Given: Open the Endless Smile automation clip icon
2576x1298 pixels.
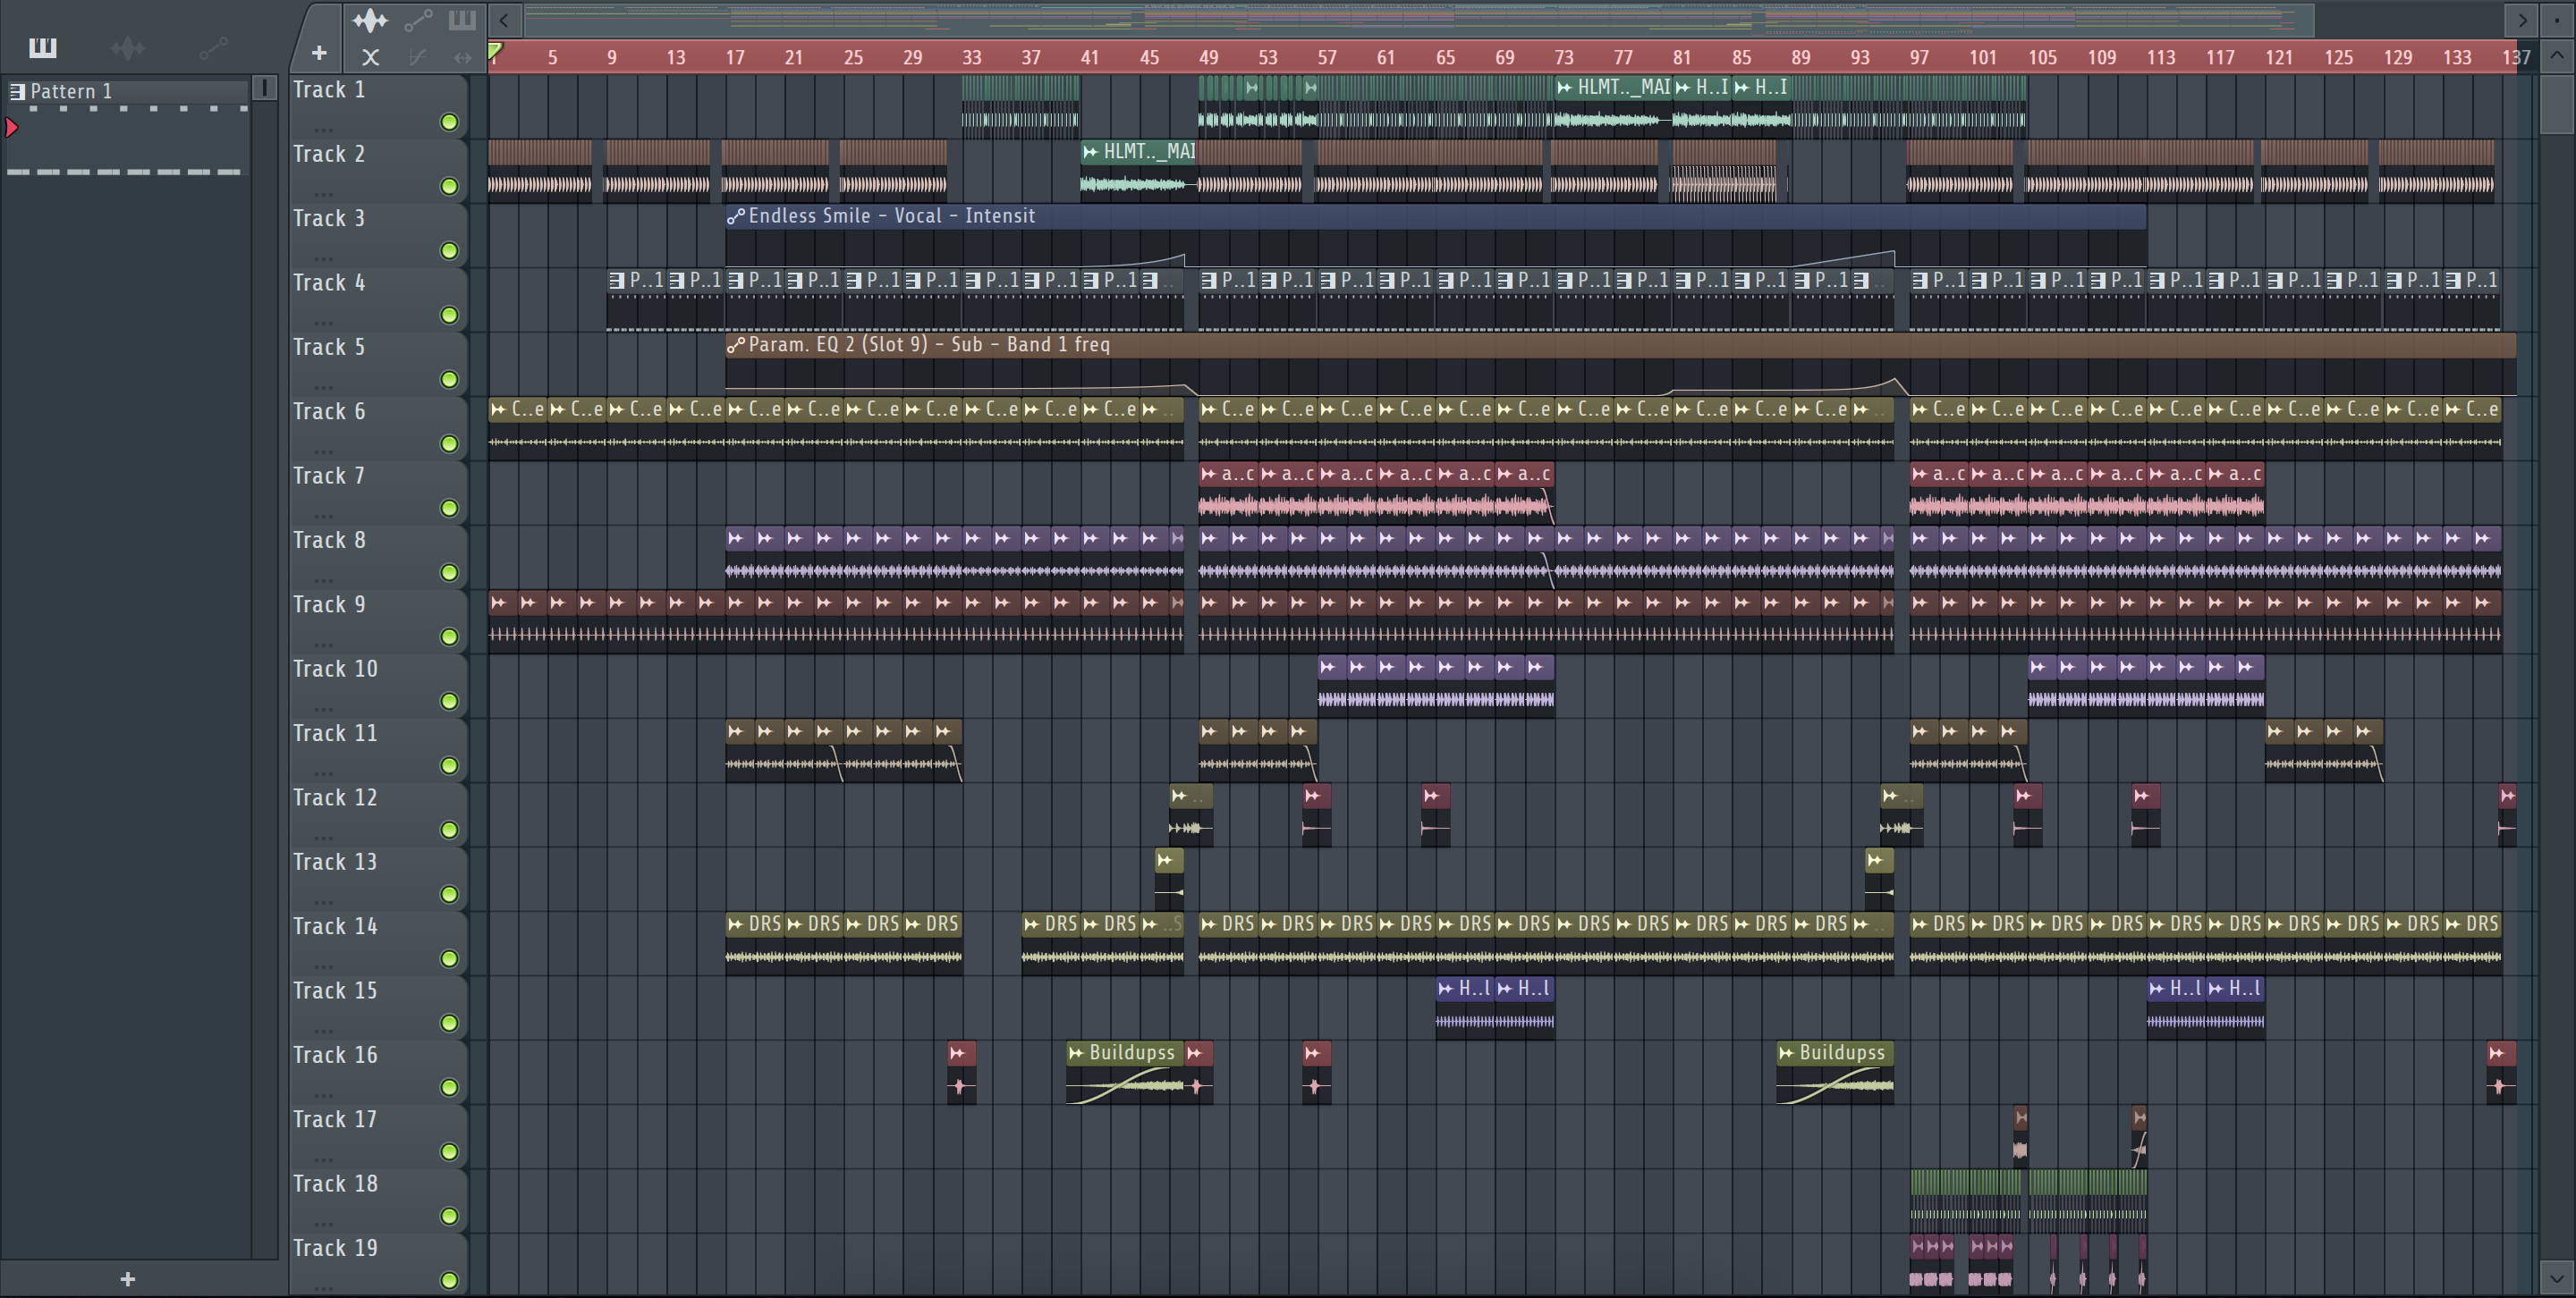Looking at the screenshot, I should (736, 215).
